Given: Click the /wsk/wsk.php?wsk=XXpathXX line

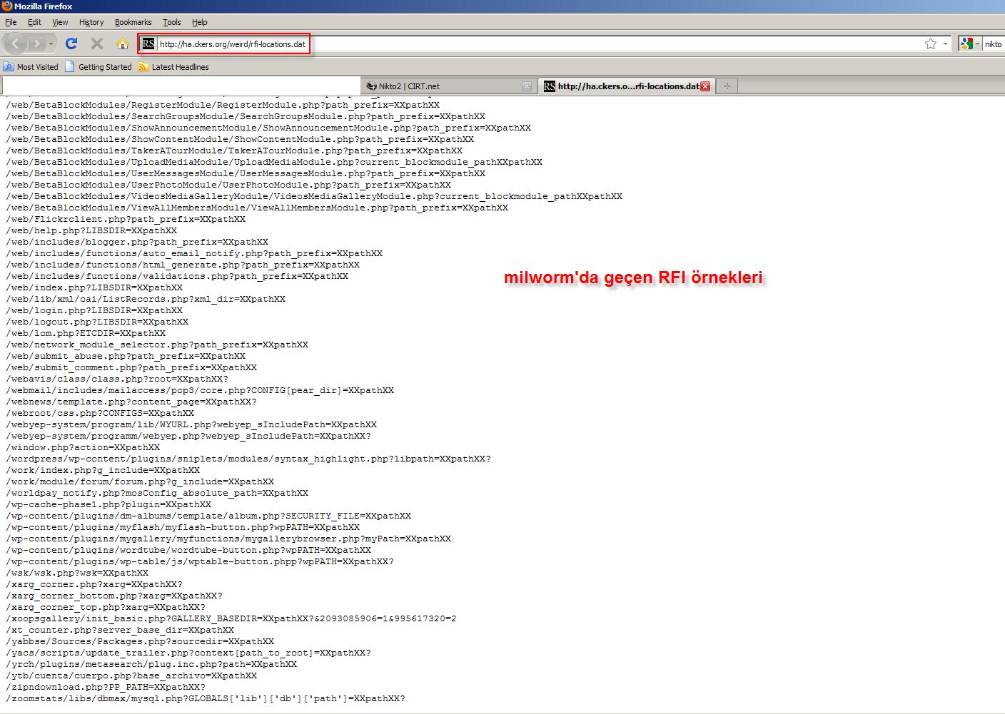Looking at the screenshot, I should (x=77, y=573).
